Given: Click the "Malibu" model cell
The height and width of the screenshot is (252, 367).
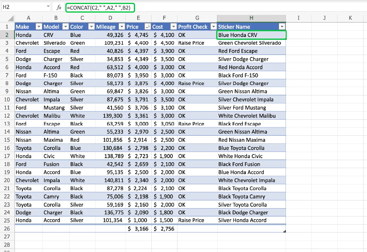Looking at the screenshot, I should pos(56,116).
